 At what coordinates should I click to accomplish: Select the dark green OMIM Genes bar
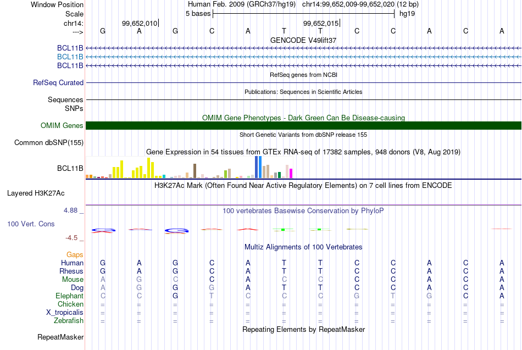pyautogui.click(x=303, y=125)
